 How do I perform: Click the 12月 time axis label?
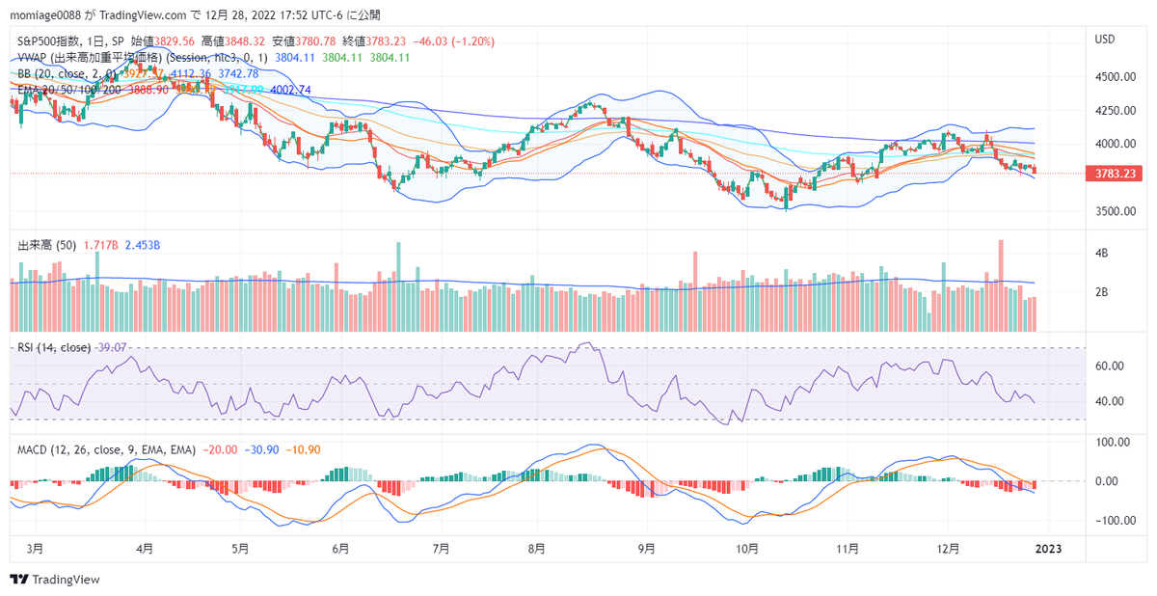949,548
